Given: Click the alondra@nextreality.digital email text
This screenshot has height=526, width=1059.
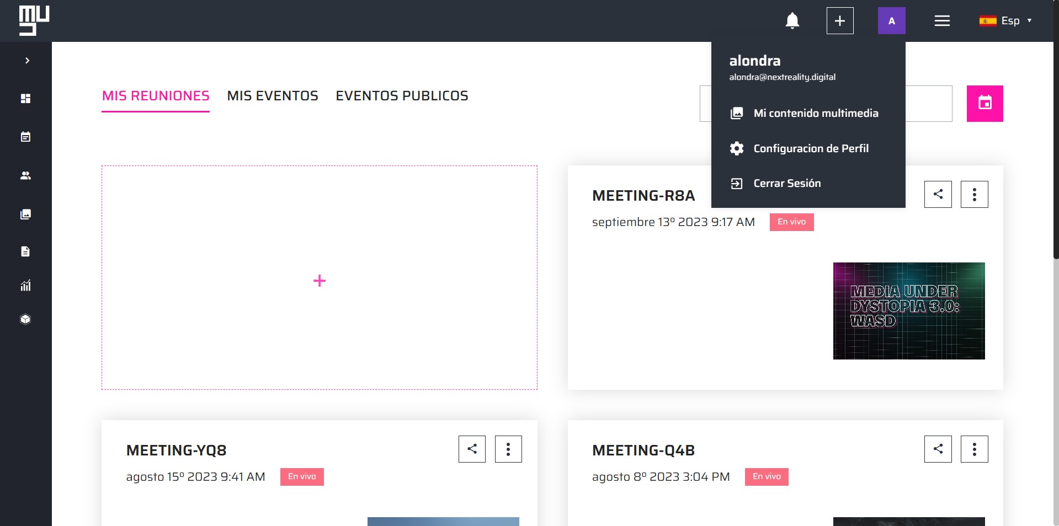Looking at the screenshot, I should 783,77.
